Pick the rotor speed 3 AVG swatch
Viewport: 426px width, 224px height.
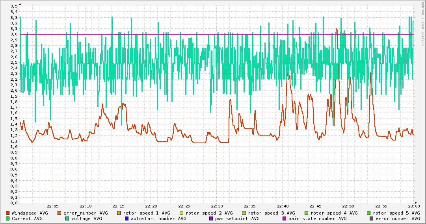(x=244, y=213)
